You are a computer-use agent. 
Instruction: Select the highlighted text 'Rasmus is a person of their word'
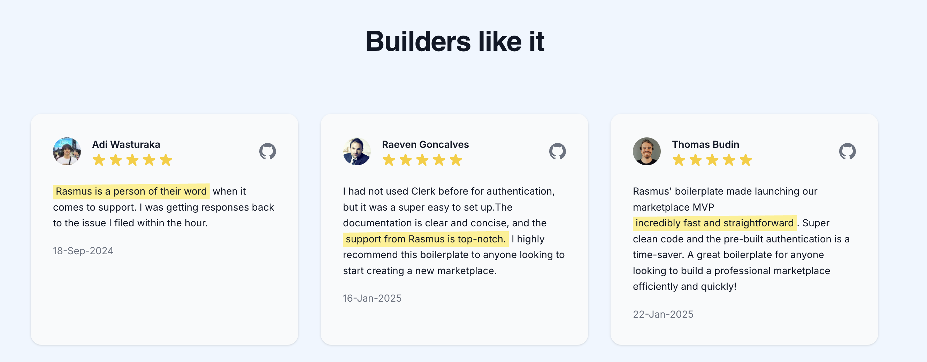[x=131, y=191]
